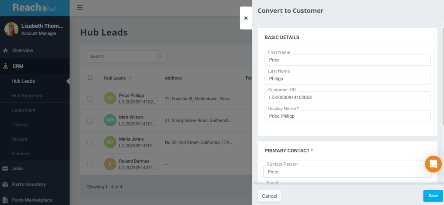The width and height of the screenshot is (444, 205).
Task: Click the Jobs briefcase icon
Action: pos(6,169)
